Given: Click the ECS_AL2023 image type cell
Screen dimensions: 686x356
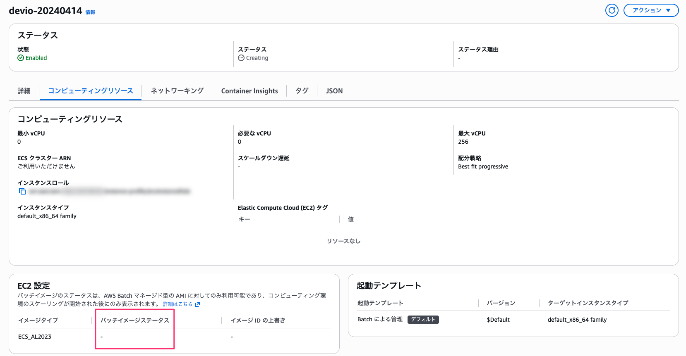Looking at the screenshot, I should pyautogui.click(x=35, y=337).
